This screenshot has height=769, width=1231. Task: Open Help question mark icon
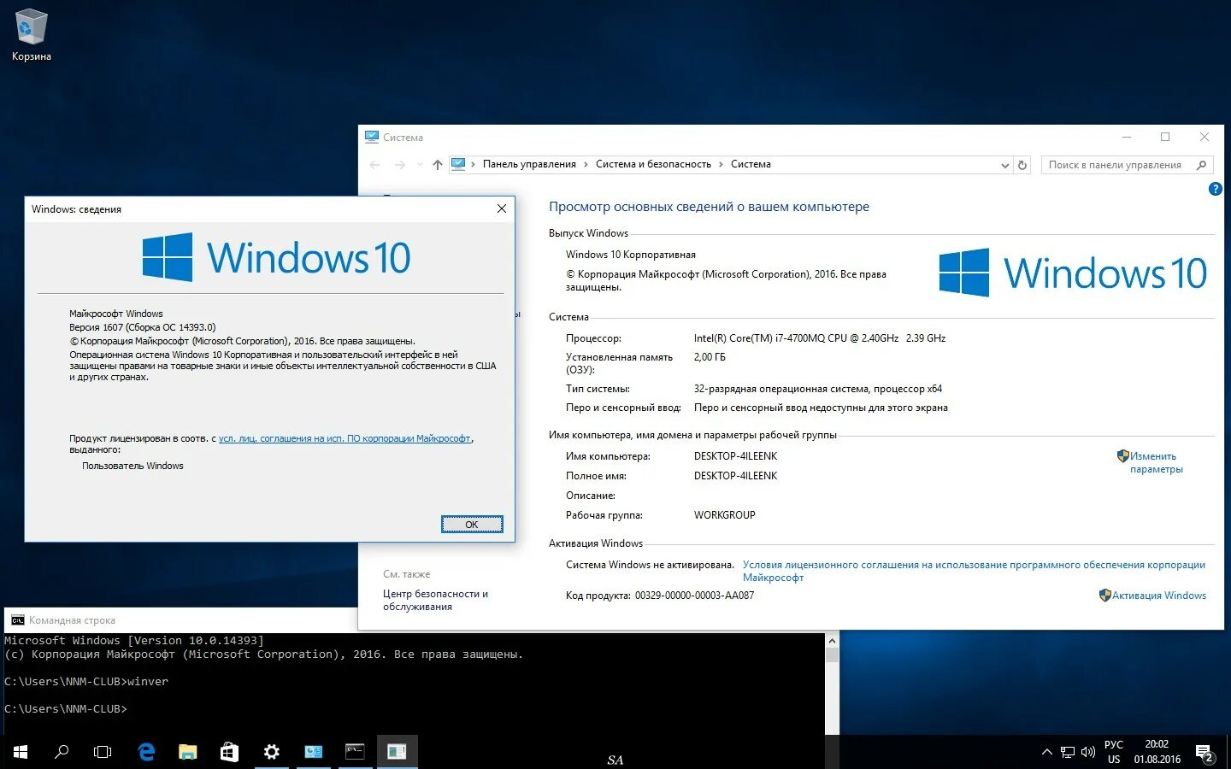(1215, 189)
